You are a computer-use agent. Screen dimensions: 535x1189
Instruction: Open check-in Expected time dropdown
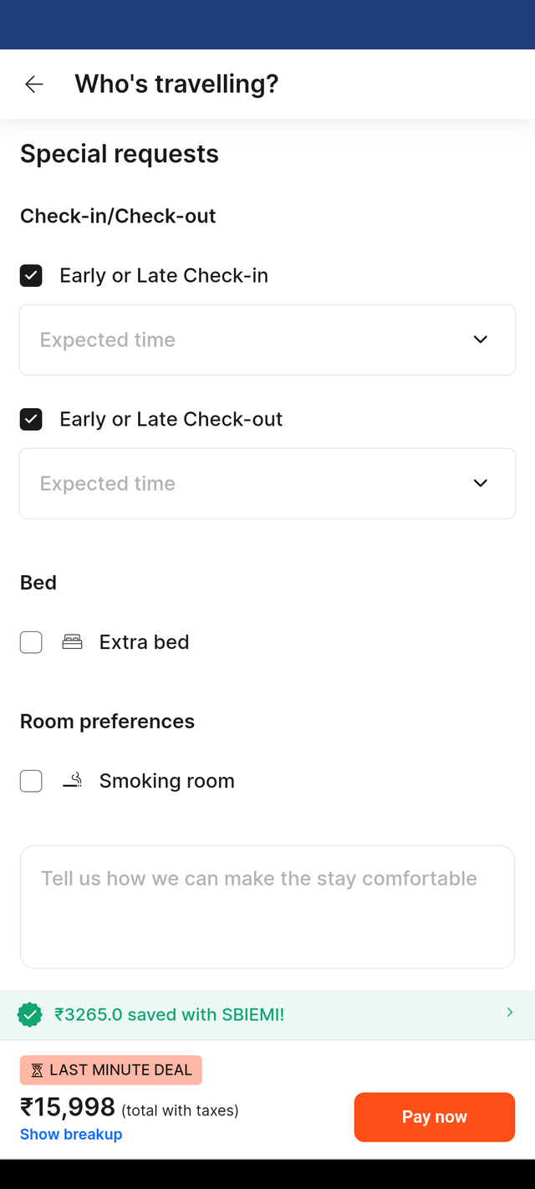tap(267, 339)
